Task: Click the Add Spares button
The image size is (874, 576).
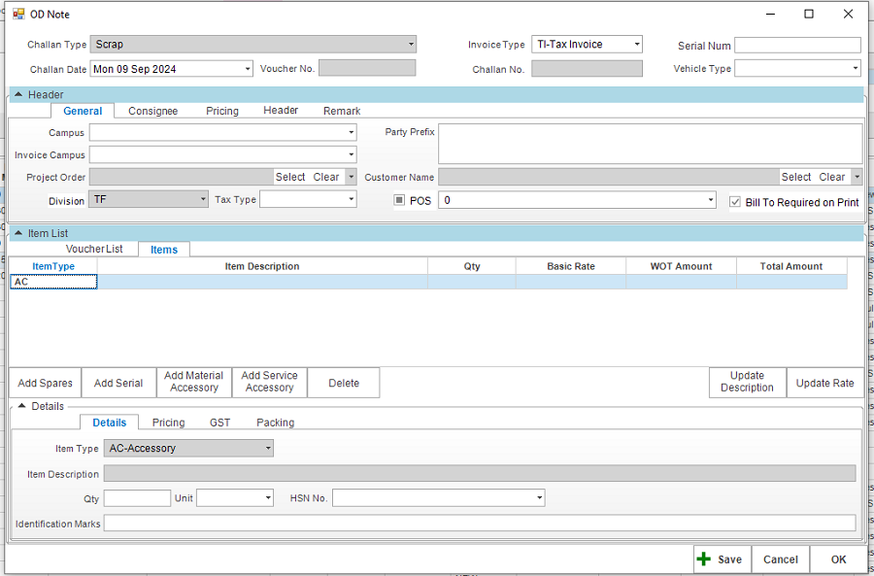Action: [x=45, y=383]
